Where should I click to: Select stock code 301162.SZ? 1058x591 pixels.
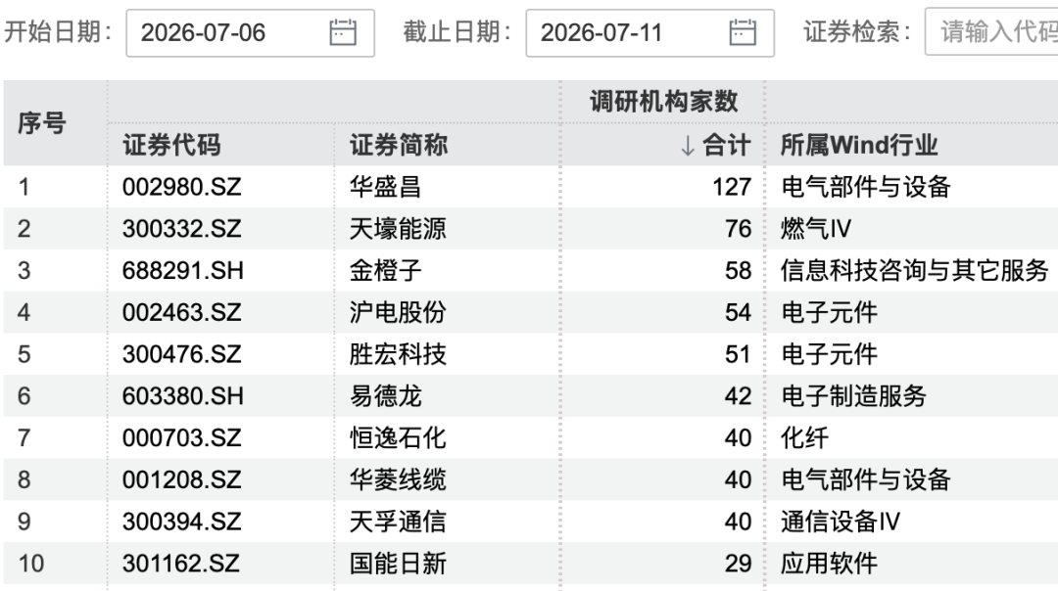(x=181, y=563)
